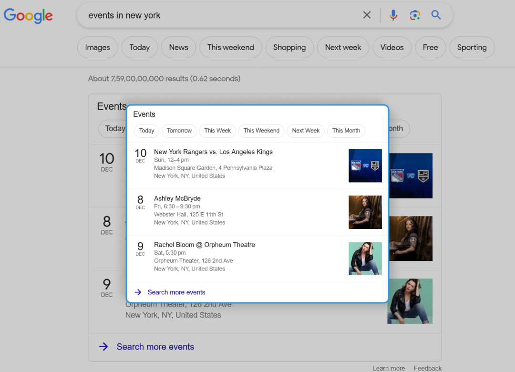This screenshot has width=515, height=372.
Task: Open Google Lens image search
Action: 415,15
